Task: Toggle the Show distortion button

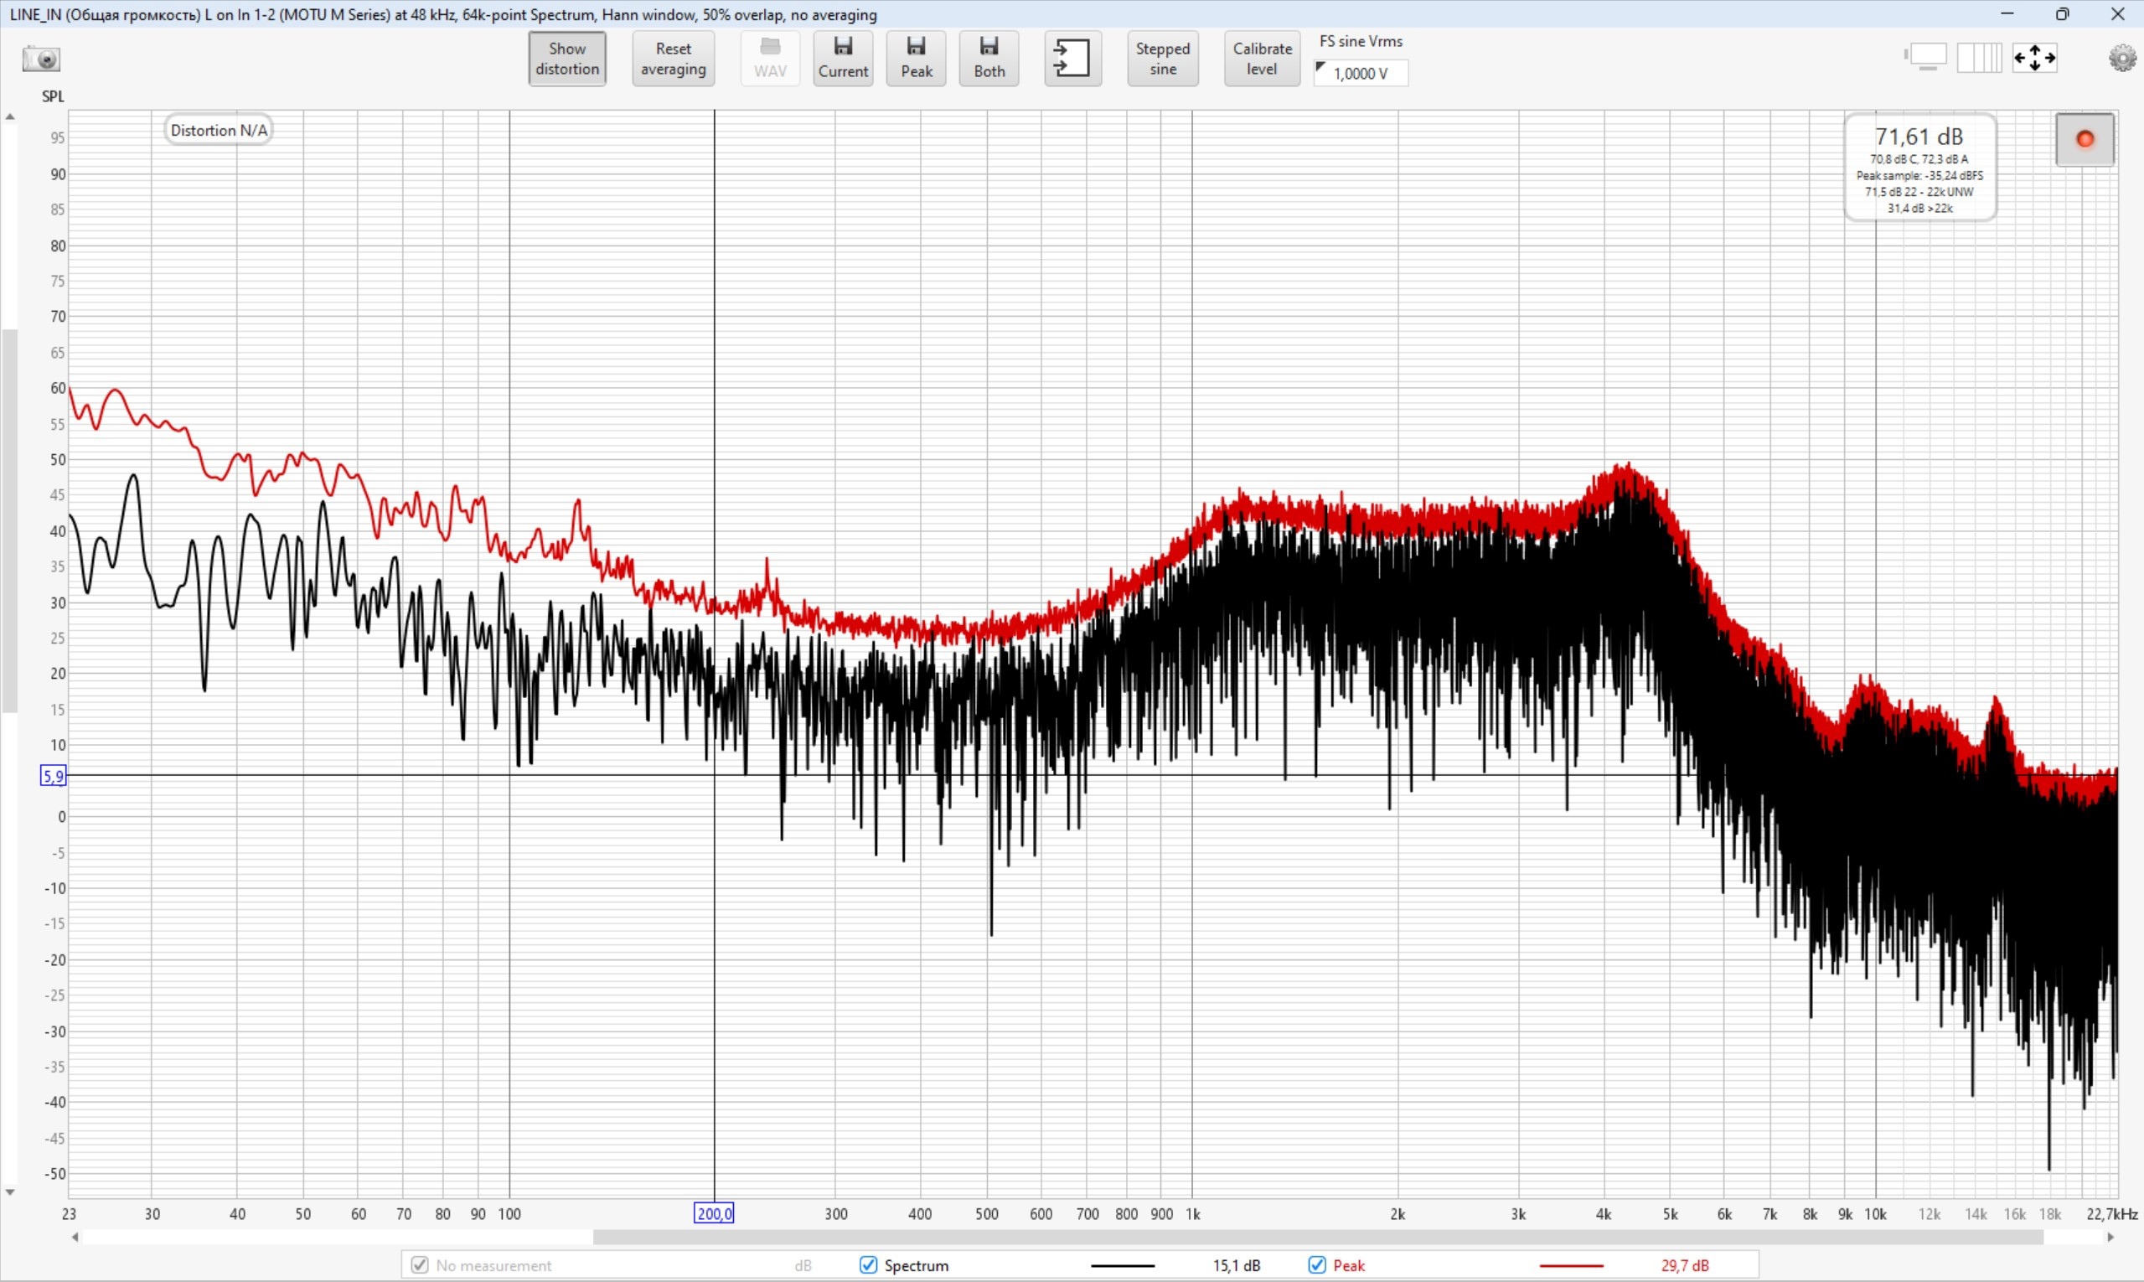Action: point(566,58)
